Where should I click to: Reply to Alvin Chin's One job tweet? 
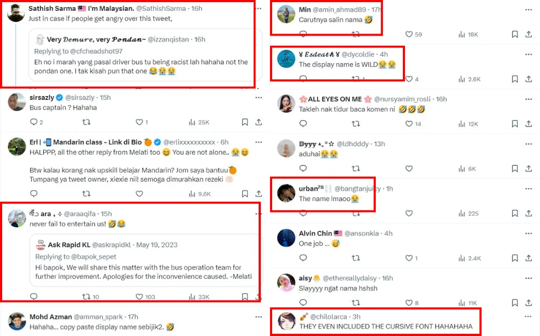tap(303, 258)
